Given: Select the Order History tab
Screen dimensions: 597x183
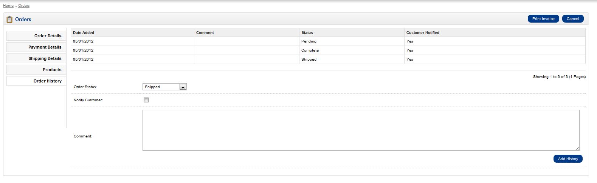Looking at the screenshot, I should pyautogui.click(x=36, y=81).
